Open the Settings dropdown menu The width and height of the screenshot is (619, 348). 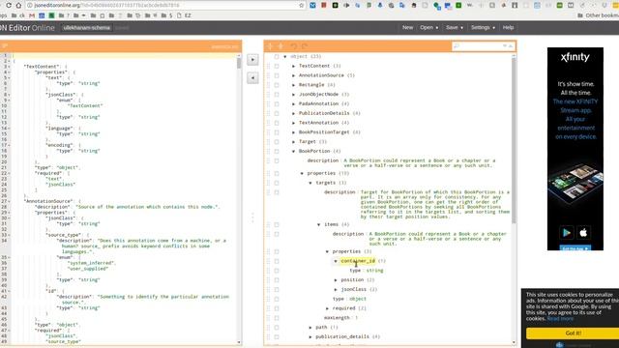click(x=483, y=28)
